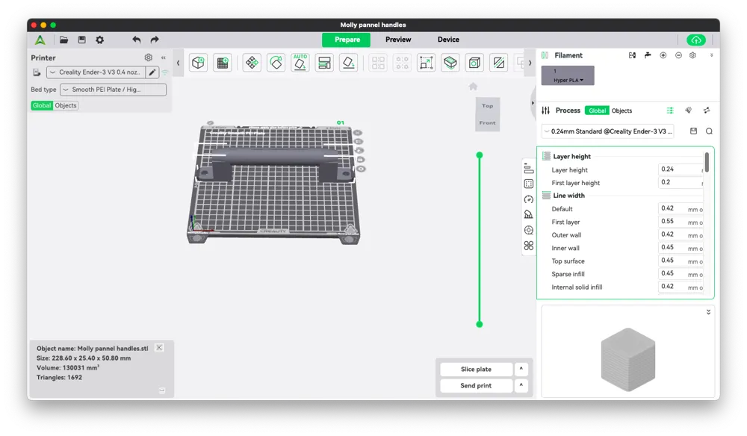Open the Bed type dropdown
The width and height of the screenshot is (747, 436).
tap(113, 90)
